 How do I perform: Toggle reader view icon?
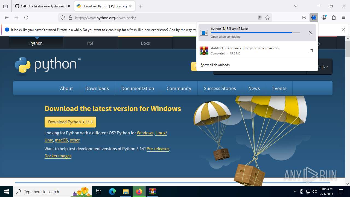pyautogui.click(x=260, y=18)
